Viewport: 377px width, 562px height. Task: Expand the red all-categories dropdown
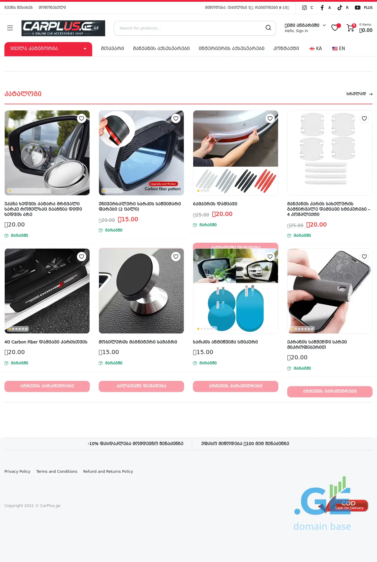tap(48, 49)
